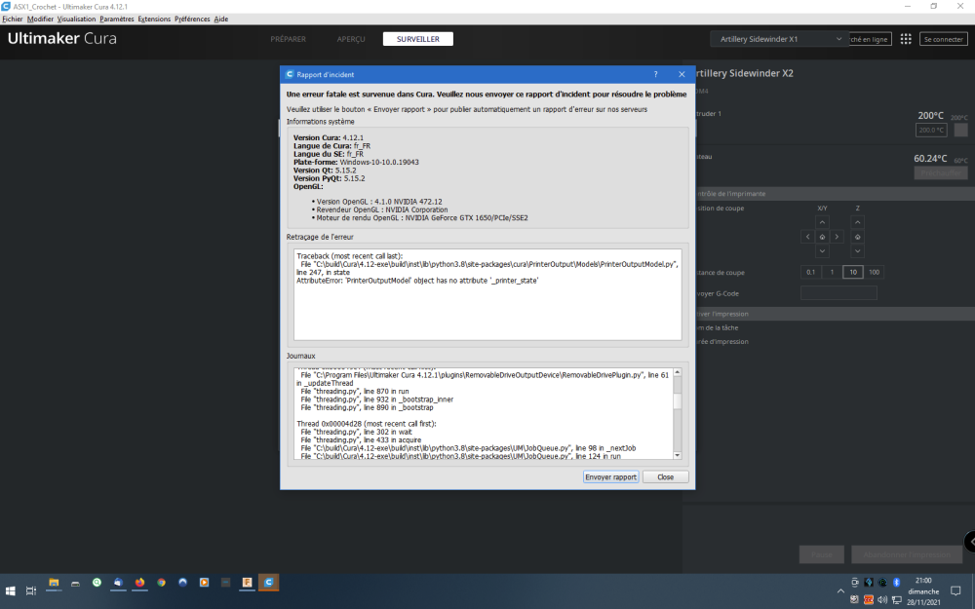Switch to the PRÉPARER stage
This screenshot has width=975, height=609.
(x=288, y=39)
